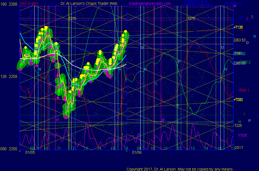The image size is (259, 171).
Task: Select the red -TIDE-1 legend label
Action: tap(243, 90)
